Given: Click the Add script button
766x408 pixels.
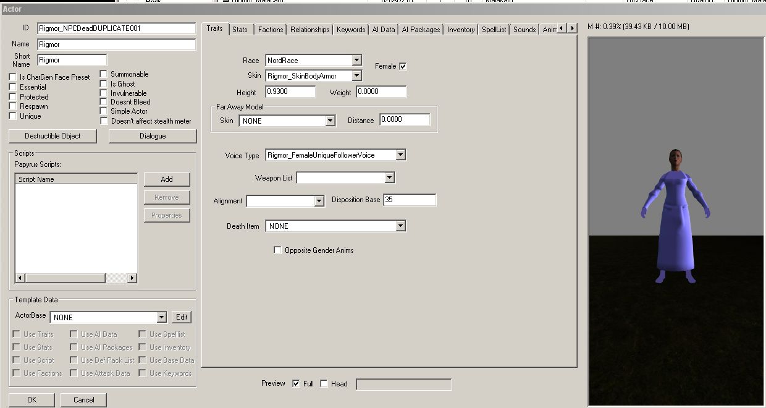Looking at the screenshot, I should tap(167, 179).
